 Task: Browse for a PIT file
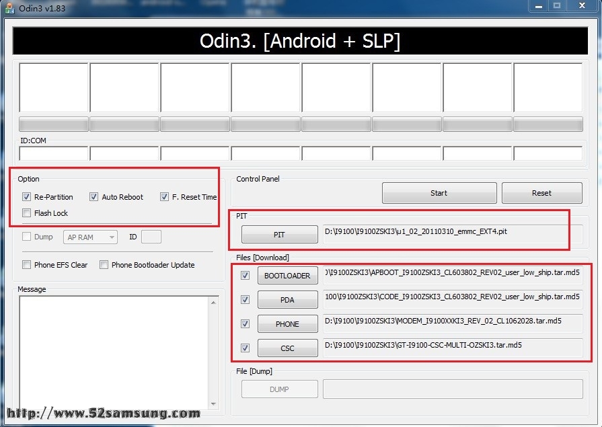(x=280, y=234)
